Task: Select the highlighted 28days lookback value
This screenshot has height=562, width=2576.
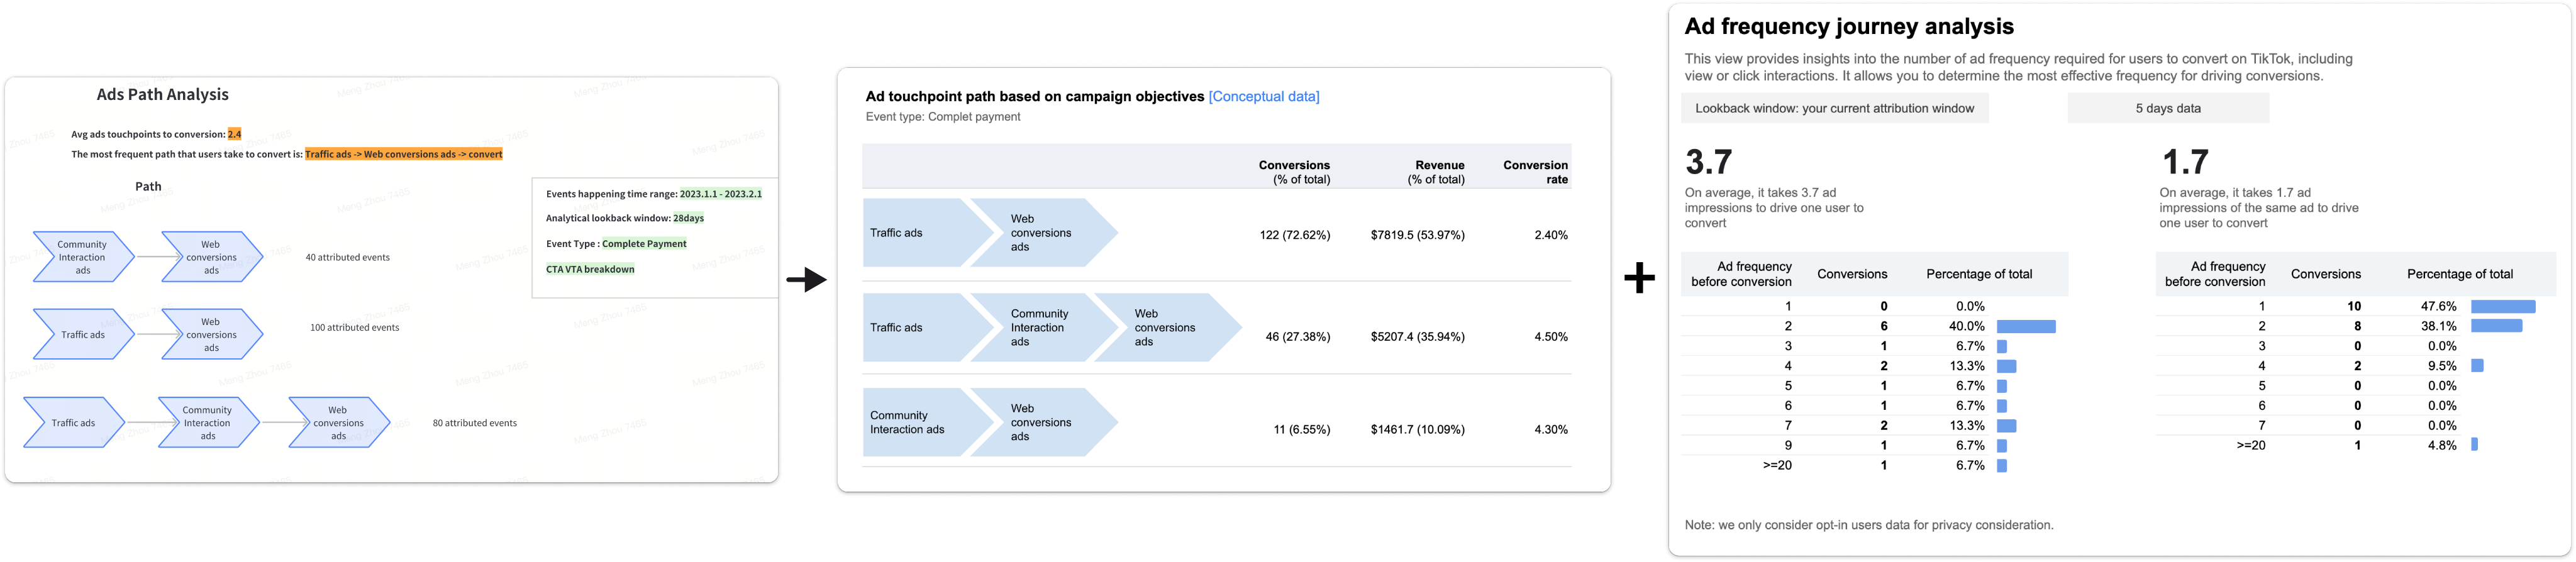Action: [x=688, y=218]
